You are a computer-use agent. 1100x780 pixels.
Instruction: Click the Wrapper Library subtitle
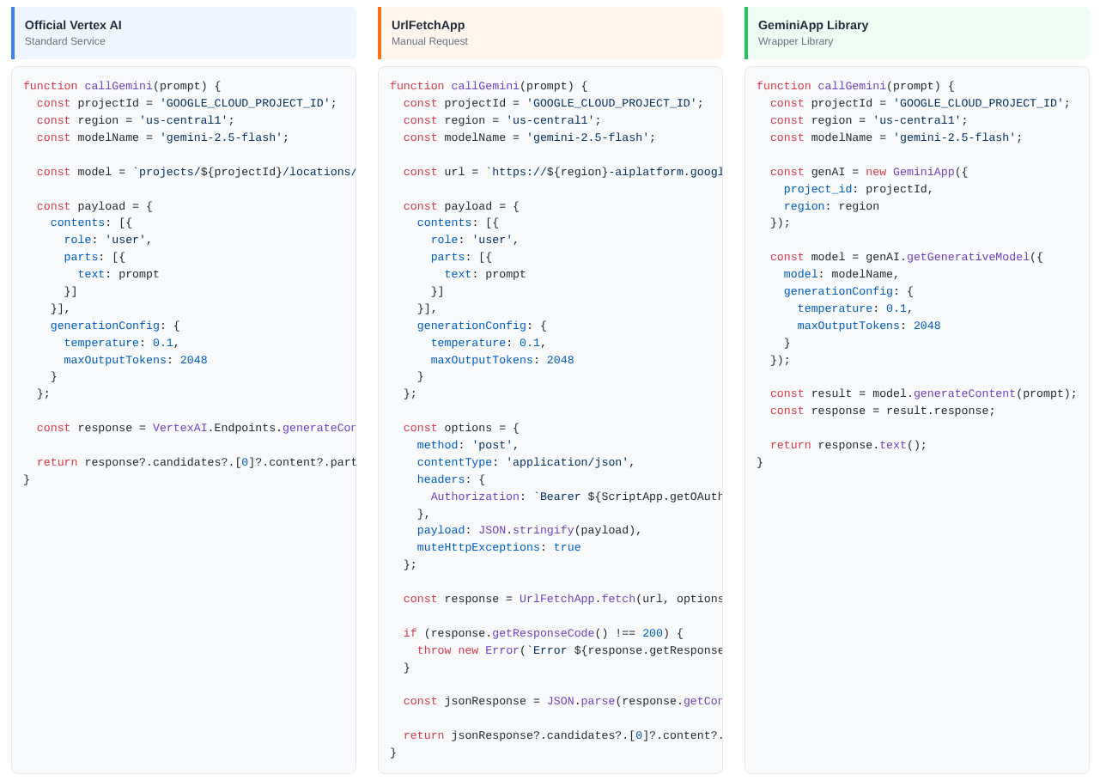795,41
